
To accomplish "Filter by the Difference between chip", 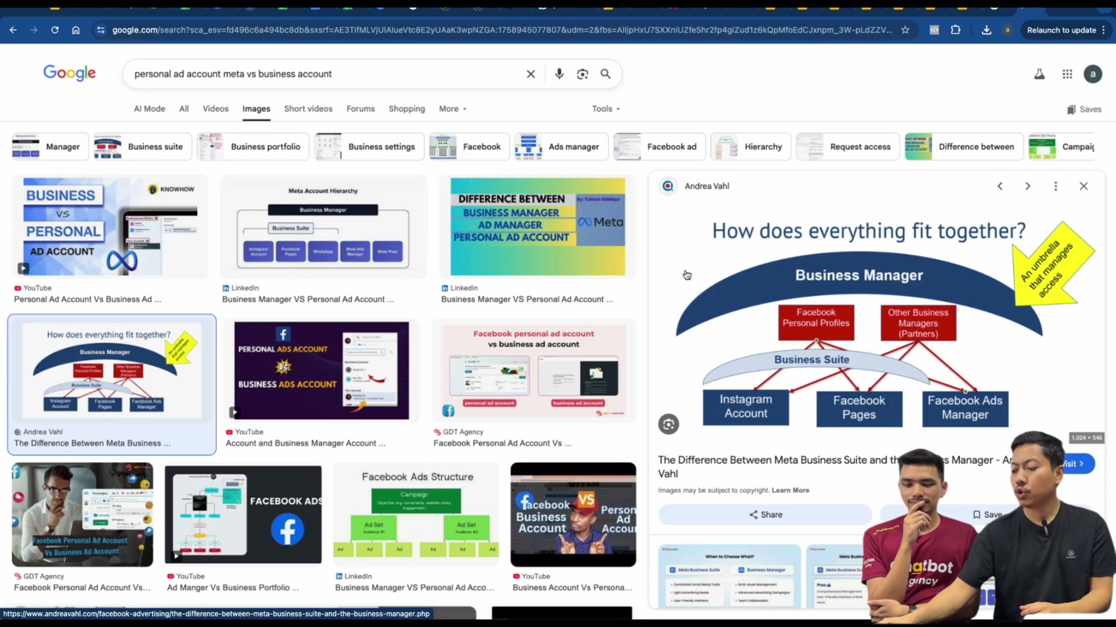I will pyautogui.click(x=964, y=146).
